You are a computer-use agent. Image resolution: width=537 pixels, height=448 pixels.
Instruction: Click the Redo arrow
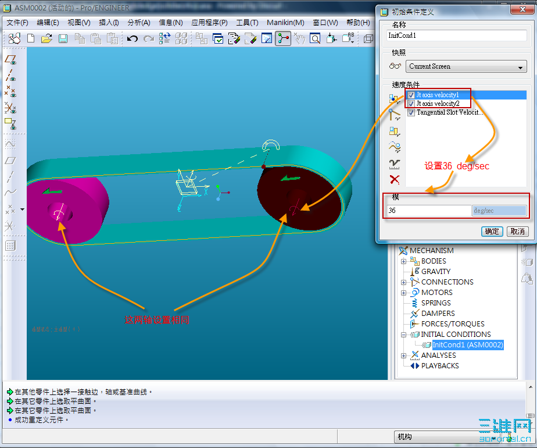[149, 38]
